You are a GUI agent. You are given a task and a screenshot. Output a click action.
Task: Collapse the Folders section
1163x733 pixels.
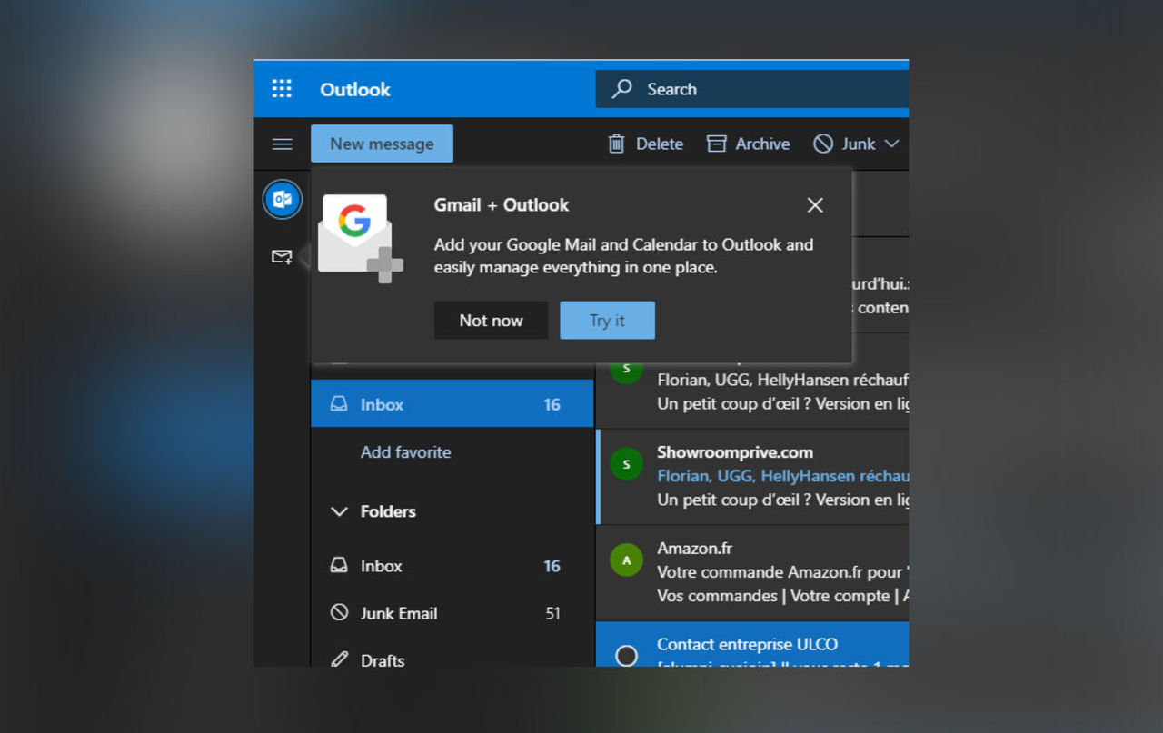pyautogui.click(x=340, y=511)
